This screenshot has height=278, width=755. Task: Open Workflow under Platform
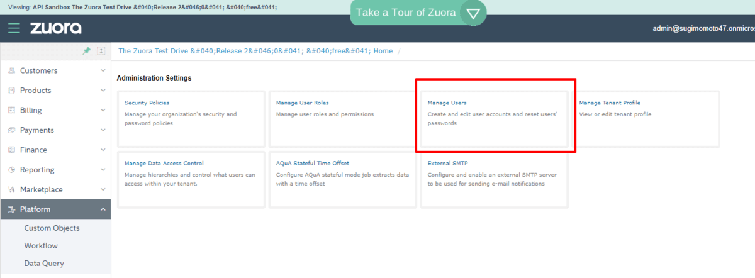coord(41,246)
